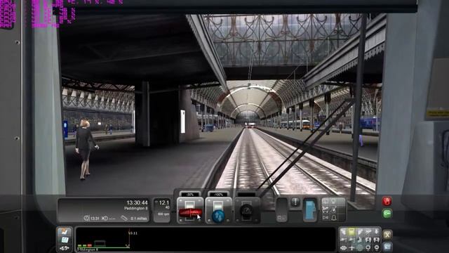Image resolution: width=449 pixels, height=253 pixels.
Task: Click the distance ruler icon
Action: pos(124,218)
